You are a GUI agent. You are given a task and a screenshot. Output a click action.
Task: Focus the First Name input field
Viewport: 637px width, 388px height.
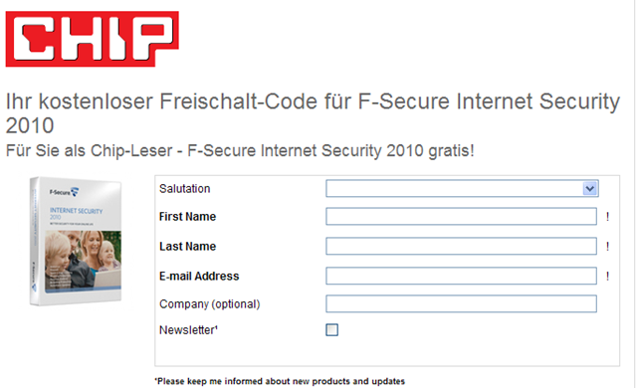(x=461, y=216)
